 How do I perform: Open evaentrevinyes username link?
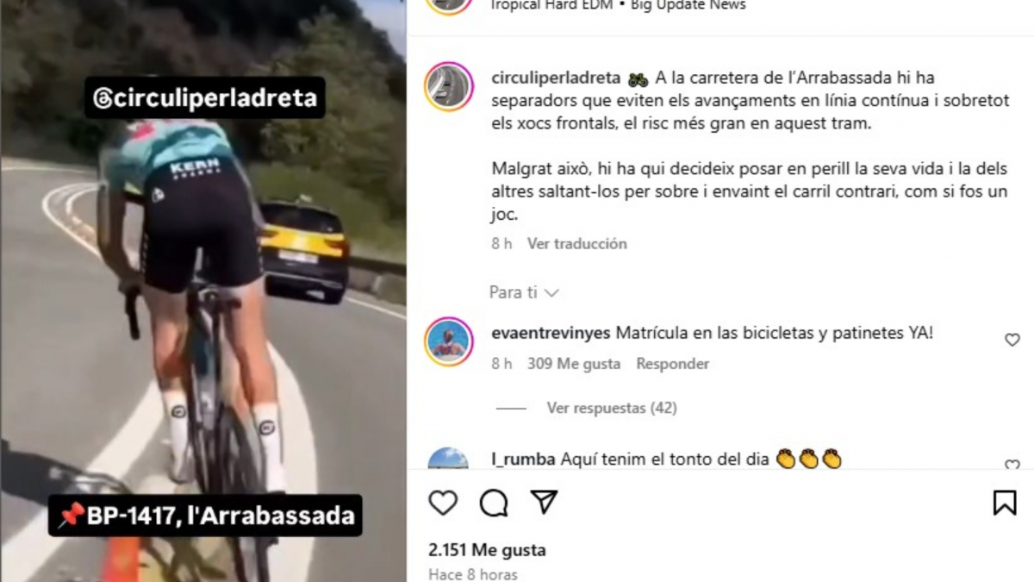pos(551,333)
